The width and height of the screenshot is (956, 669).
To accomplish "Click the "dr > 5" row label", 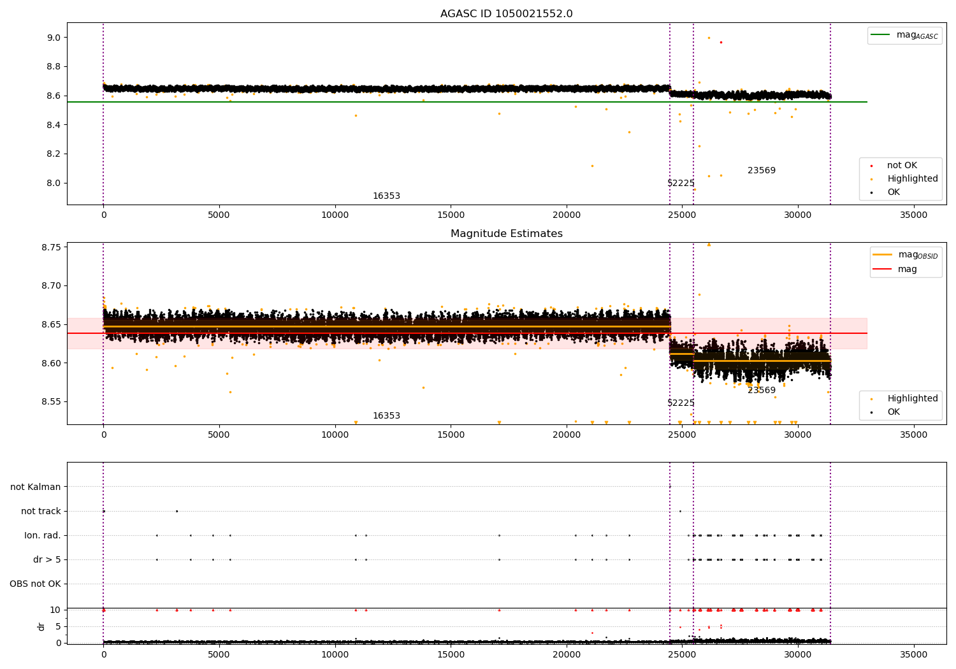I will point(47,560).
